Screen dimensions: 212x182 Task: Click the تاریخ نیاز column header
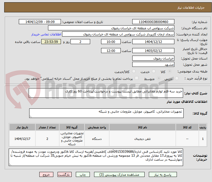tap(22, 127)
